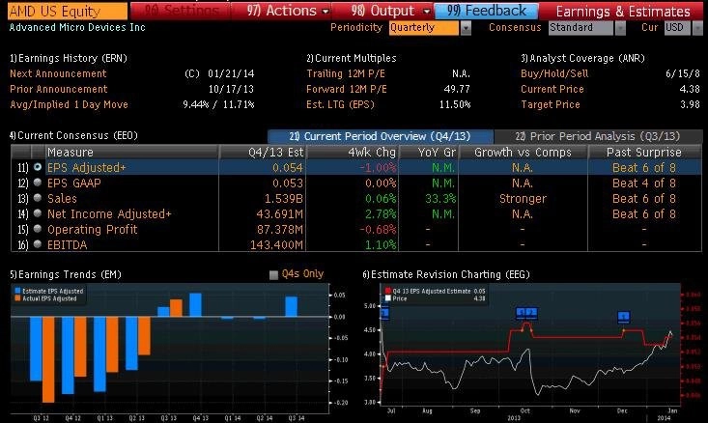This screenshot has height=423, width=708.
Task: Click the Sales estimate value 1.539B
Action: click(284, 198)
